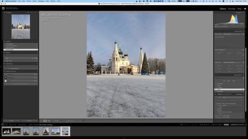Switch to People view in toolbar

pyautogui.click(x=57, y=121)
